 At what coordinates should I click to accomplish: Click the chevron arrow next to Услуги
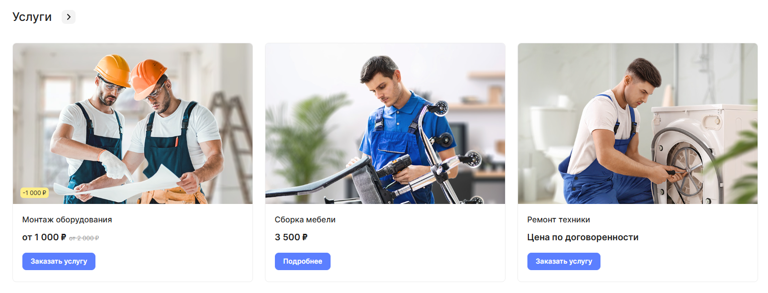(69, 17)
